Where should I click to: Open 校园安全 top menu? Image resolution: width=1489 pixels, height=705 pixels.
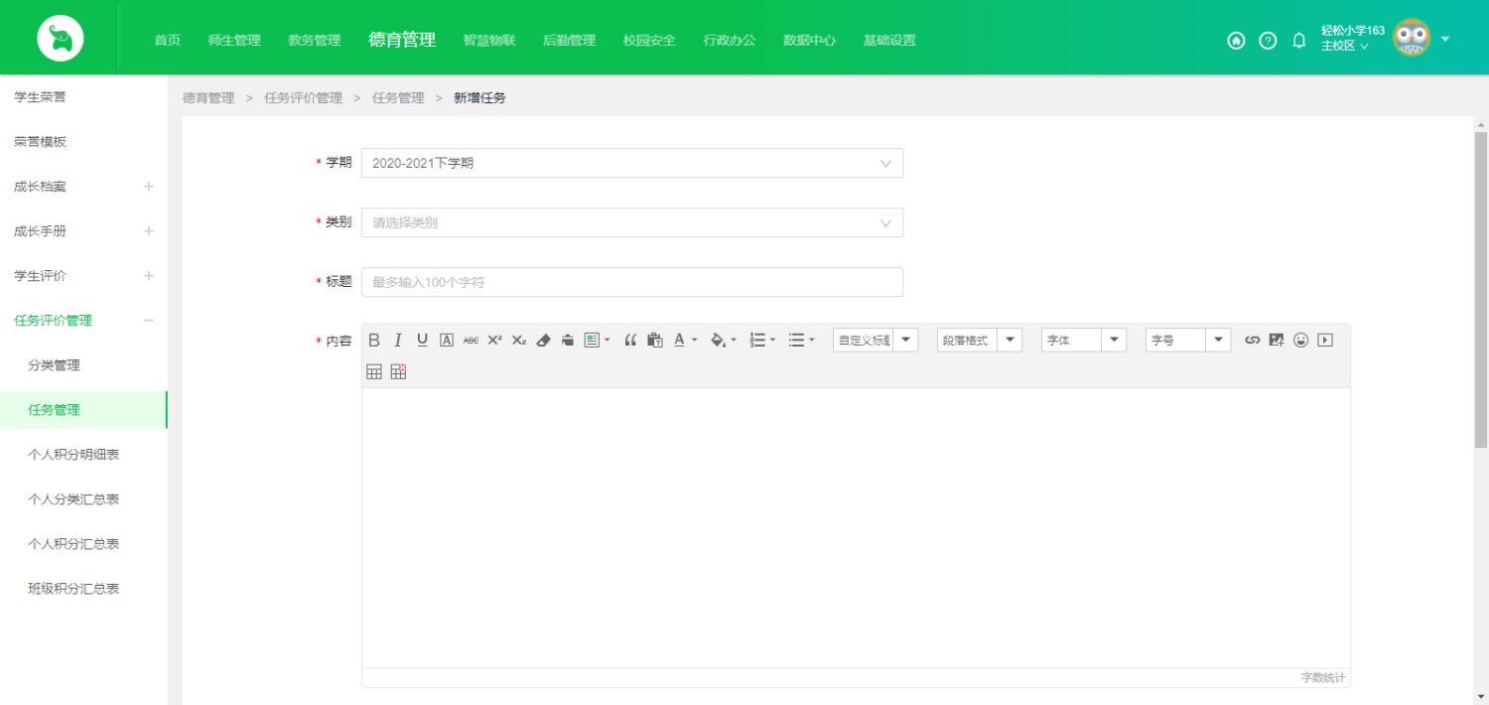pyautogui.click(x=649, y=41)
